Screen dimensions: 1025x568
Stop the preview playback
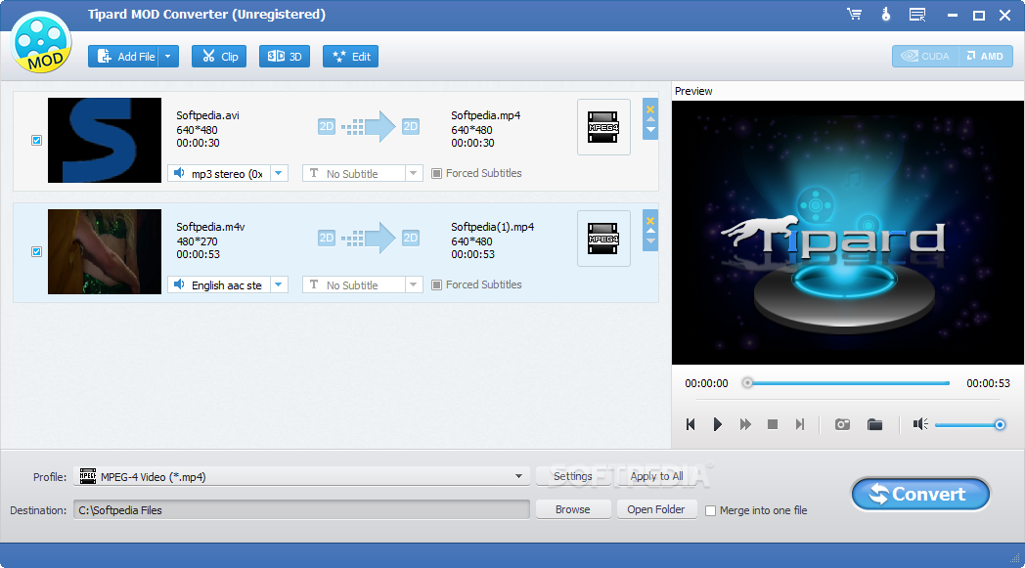772,425
